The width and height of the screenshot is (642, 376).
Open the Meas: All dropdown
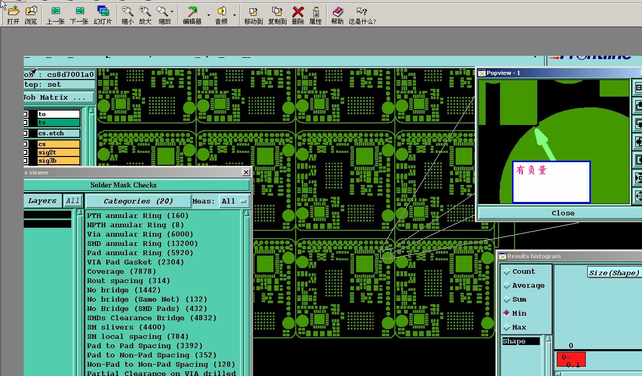tap(234, 201)
